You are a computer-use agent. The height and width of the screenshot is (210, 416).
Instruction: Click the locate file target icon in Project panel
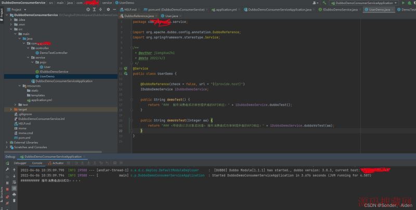tap(88, 9)
